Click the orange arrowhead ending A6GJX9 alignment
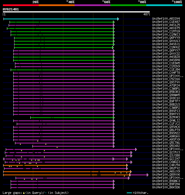Viewport: 185px width, 195px height. point(131,172)
